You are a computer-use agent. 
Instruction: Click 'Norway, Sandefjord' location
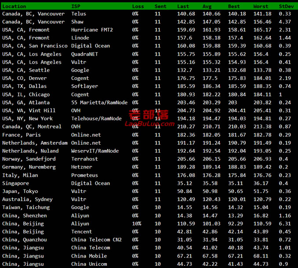click(29, 159)
